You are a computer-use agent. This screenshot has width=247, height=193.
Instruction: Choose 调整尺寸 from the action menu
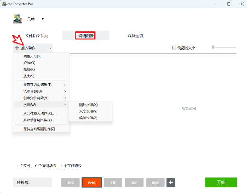click(x=32, y=56)
